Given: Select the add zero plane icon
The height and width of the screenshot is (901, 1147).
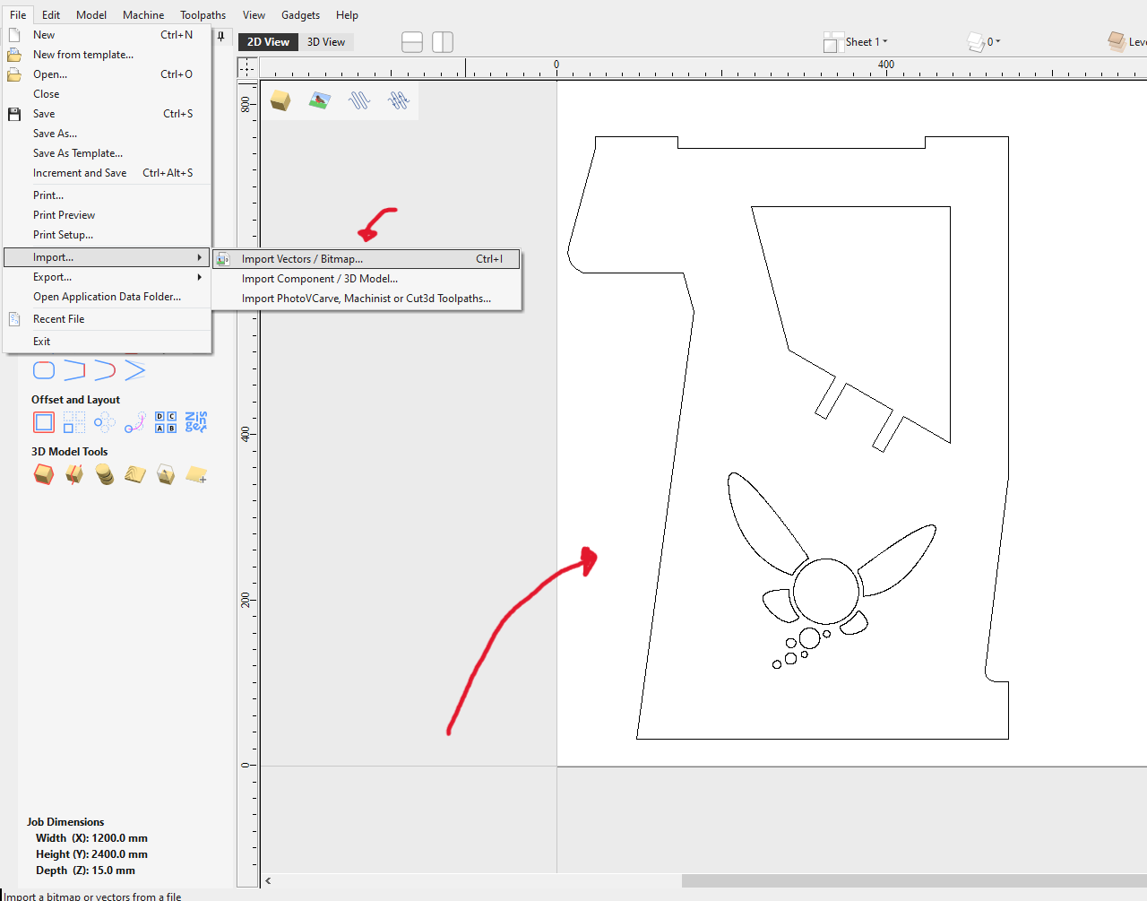Looking at the screenshot, I should click(x=196, y=474).
